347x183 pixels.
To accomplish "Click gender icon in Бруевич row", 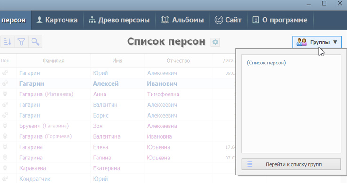I will click(x=5, y=126).
